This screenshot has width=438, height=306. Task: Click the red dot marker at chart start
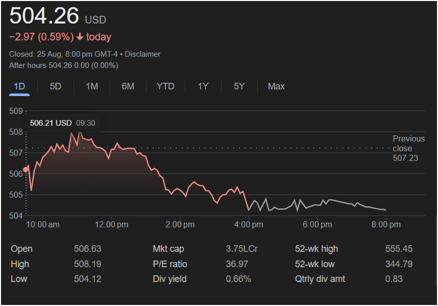[26, 170]
